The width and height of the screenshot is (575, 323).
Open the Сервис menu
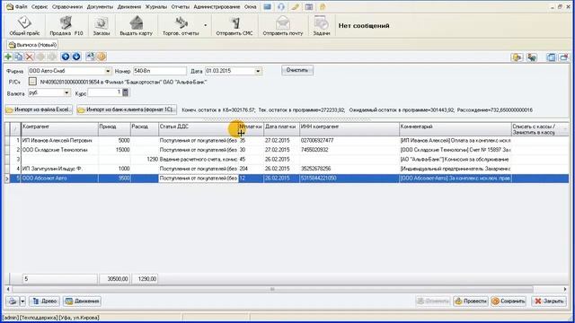40,7
